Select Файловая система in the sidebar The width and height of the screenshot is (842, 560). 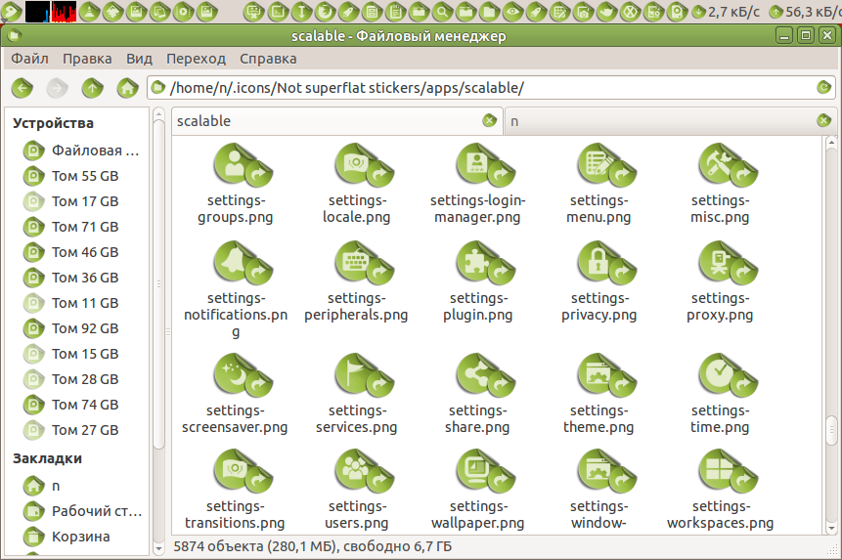[x=79, y=151]
